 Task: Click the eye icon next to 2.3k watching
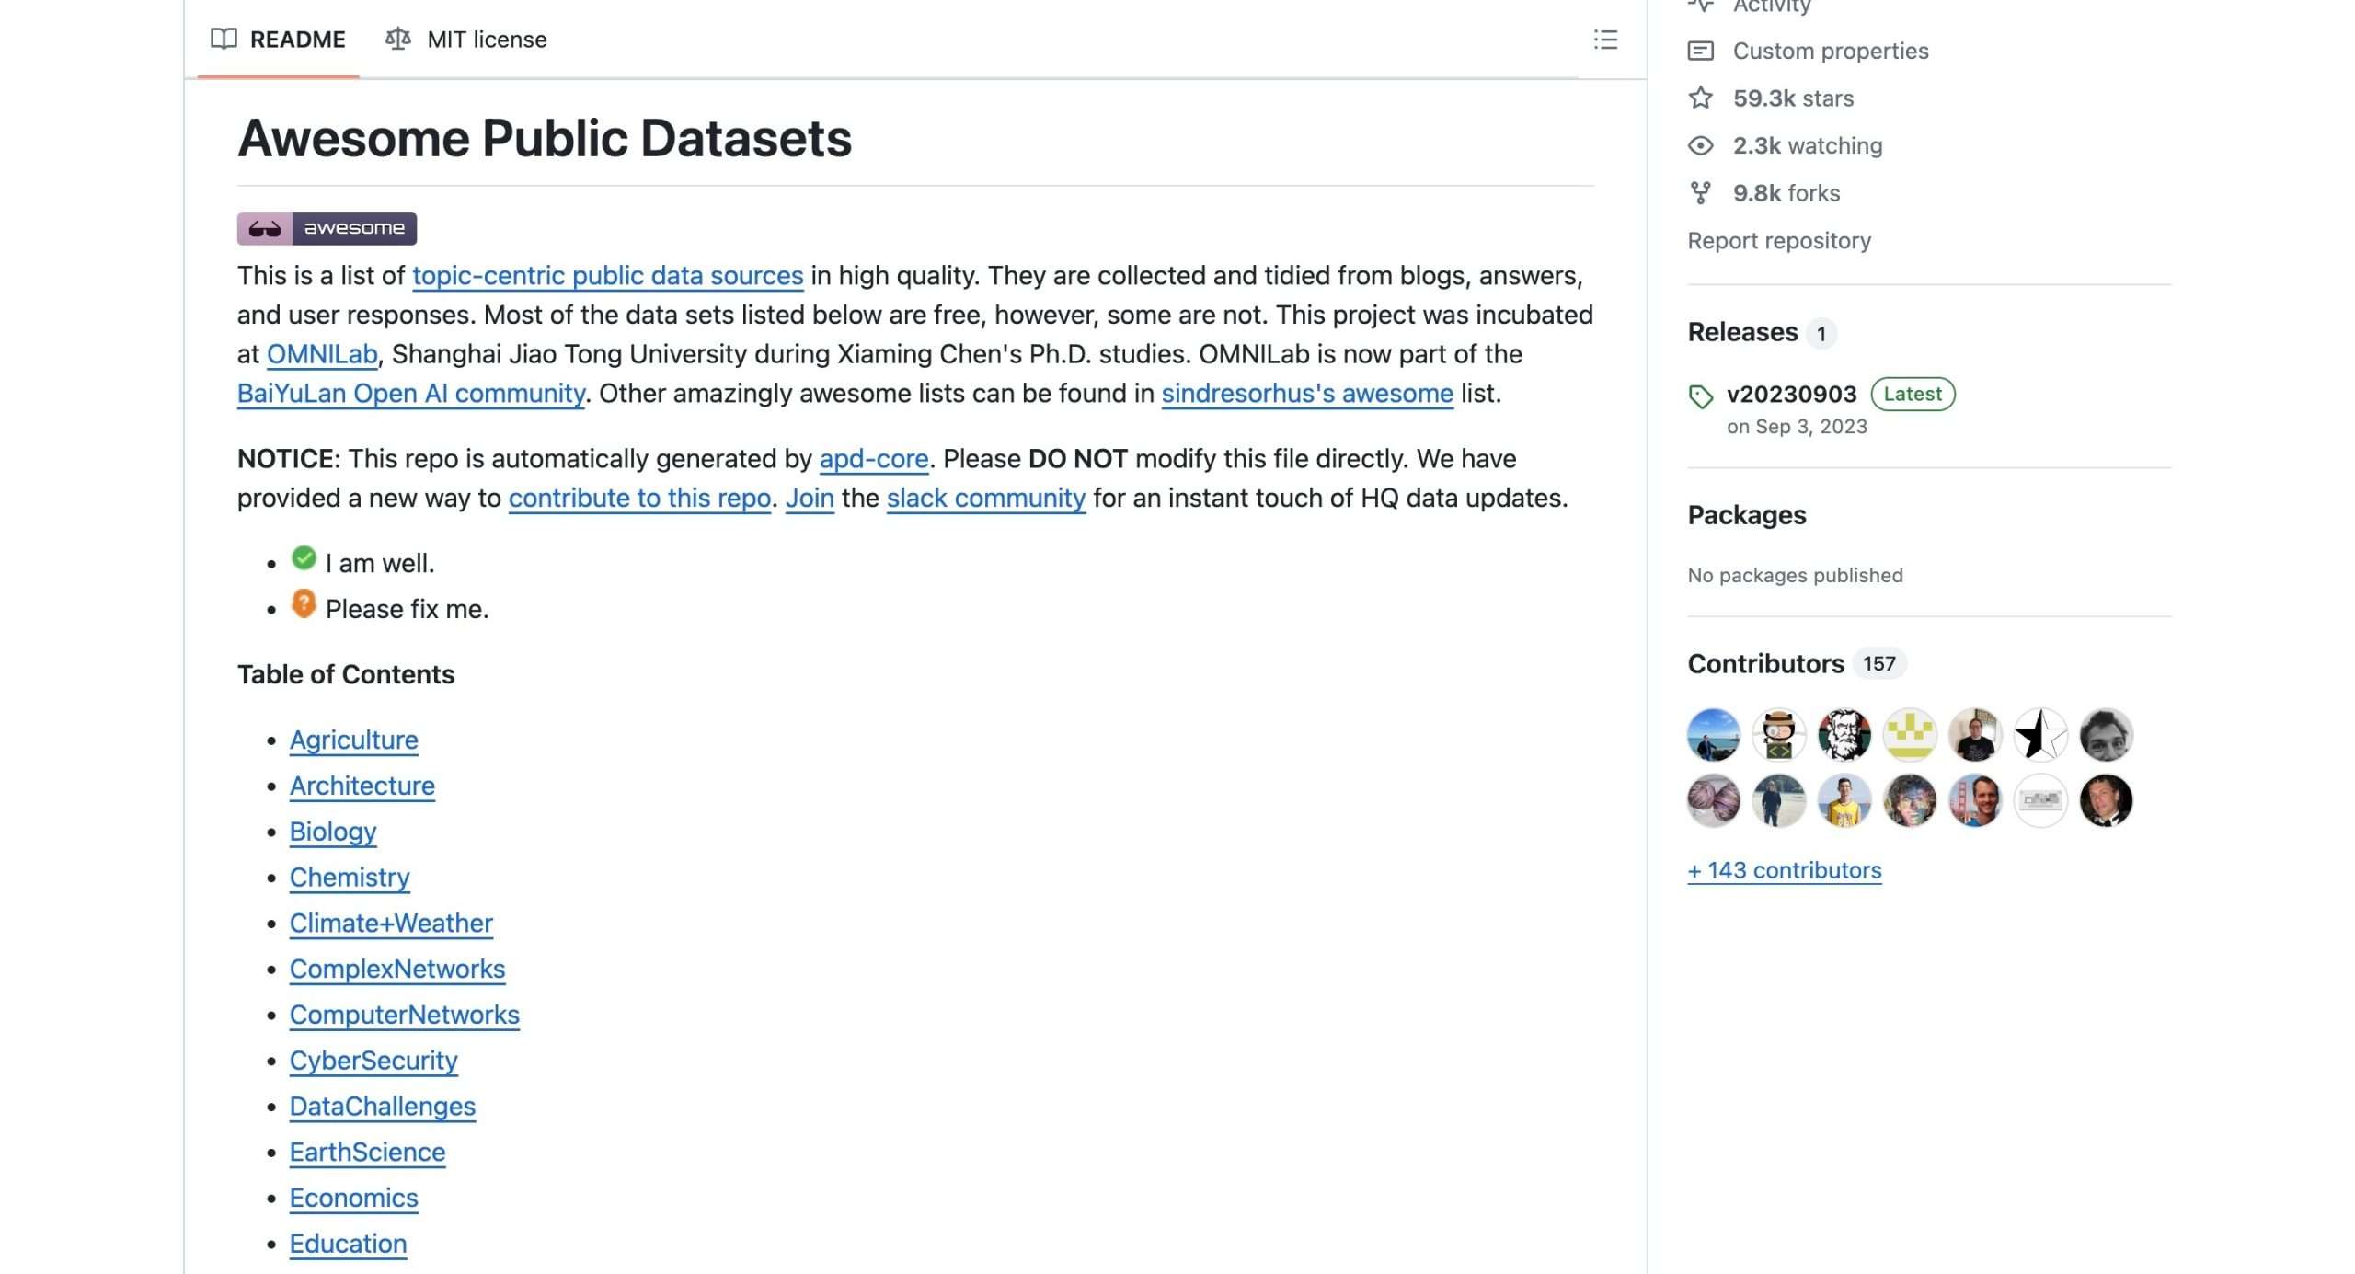pos(1700,146)
